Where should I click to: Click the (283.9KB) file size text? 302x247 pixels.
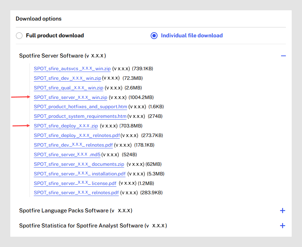click(x=151, y=193)
